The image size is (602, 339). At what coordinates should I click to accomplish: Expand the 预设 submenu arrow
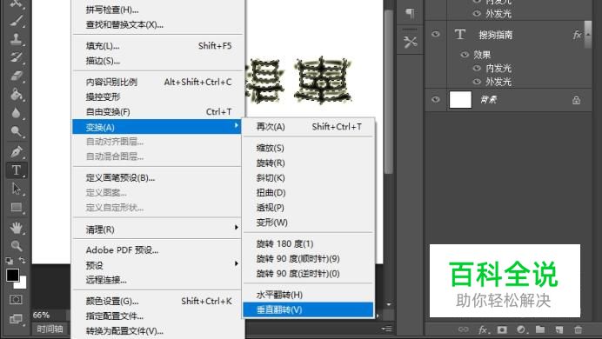pyautogui.click(x=236, y=263)
